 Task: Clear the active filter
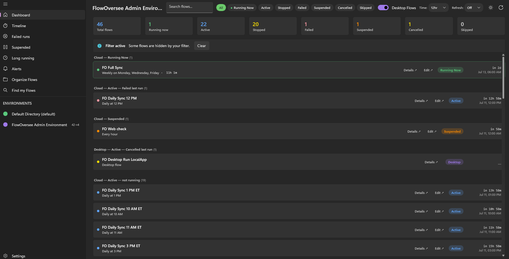pyautogui.click(x=201, y=46)
